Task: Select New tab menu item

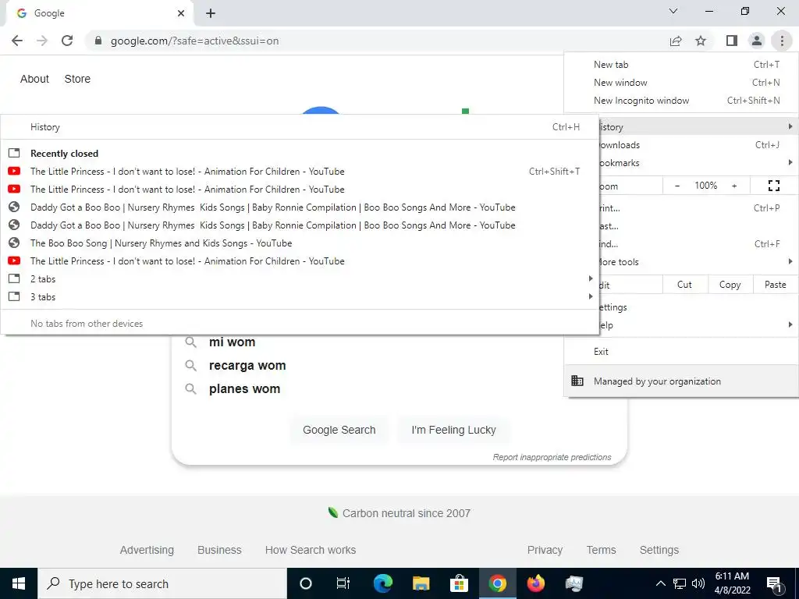Action: click(681, 65)
